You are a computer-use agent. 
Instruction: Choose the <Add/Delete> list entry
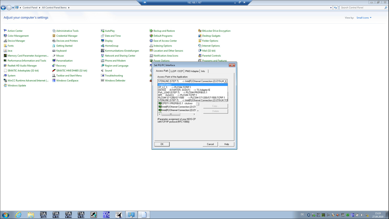tap(193, 85)
